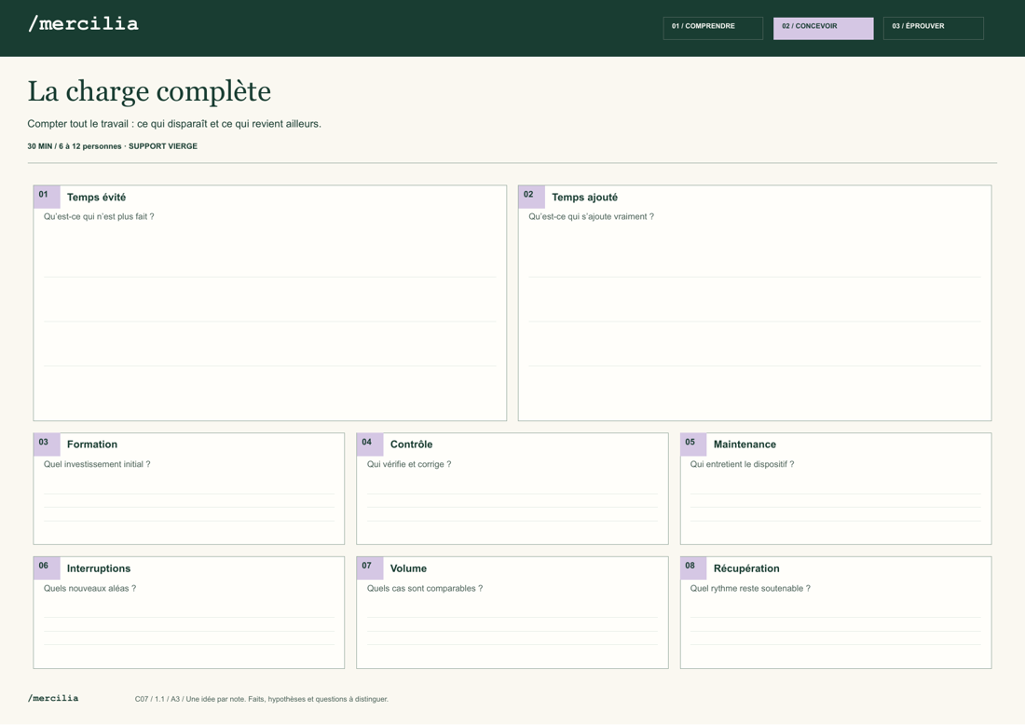Screen dimensions: 1025x725
Task: Click the '30 MIN / 6 à 12 personnes' line
Action: click(x=112, y=146)
